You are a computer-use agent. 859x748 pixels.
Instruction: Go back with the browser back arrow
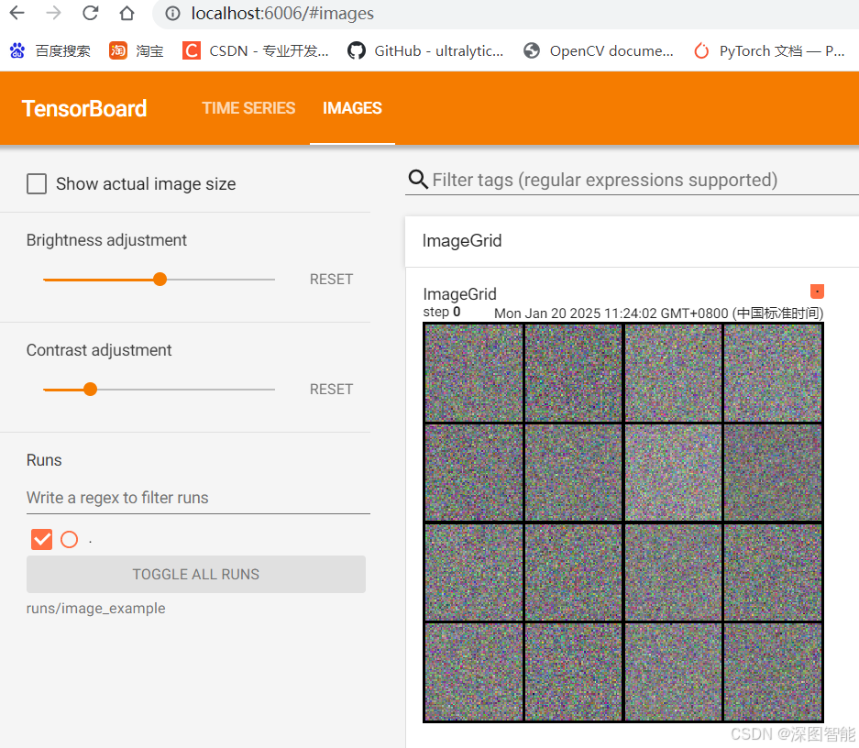pos(17,13)
